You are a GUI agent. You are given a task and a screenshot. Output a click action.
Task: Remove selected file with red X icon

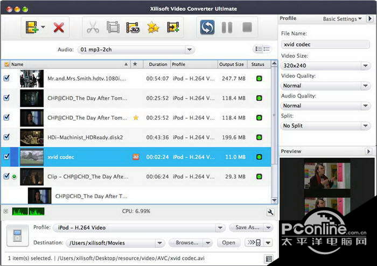pos(59,27)
